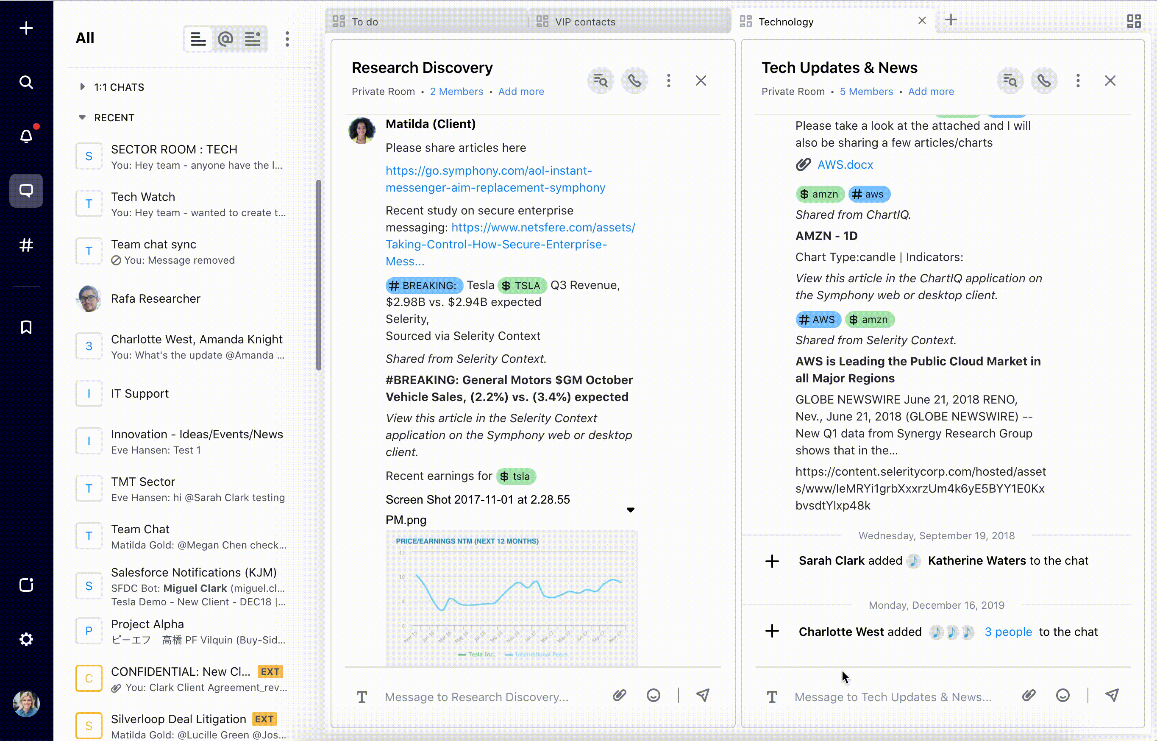Click 5 Members link in Tech Updates

(866, 92)
